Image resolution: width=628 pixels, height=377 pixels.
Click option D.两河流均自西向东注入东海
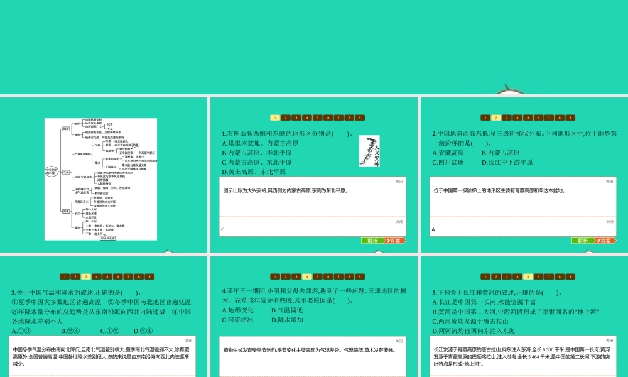tap(474, 331)
